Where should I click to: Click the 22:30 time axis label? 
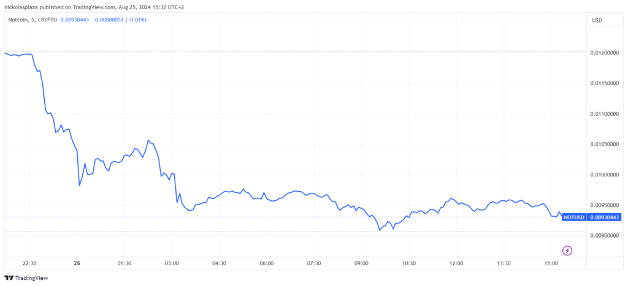[29, 263]
